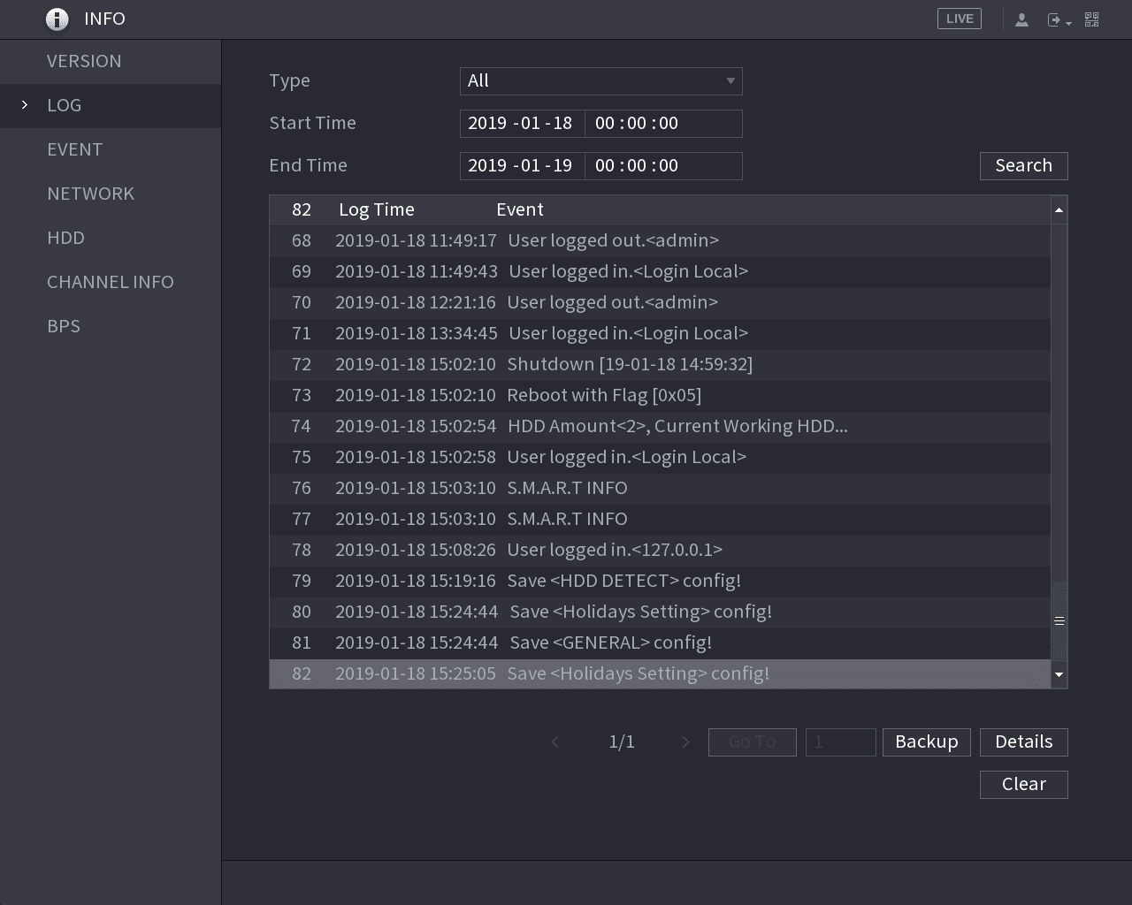Select Save <GENERAL> config entry
Image resolution: width=1132 pixels, height=905 pixels.
tap(660, 643)
